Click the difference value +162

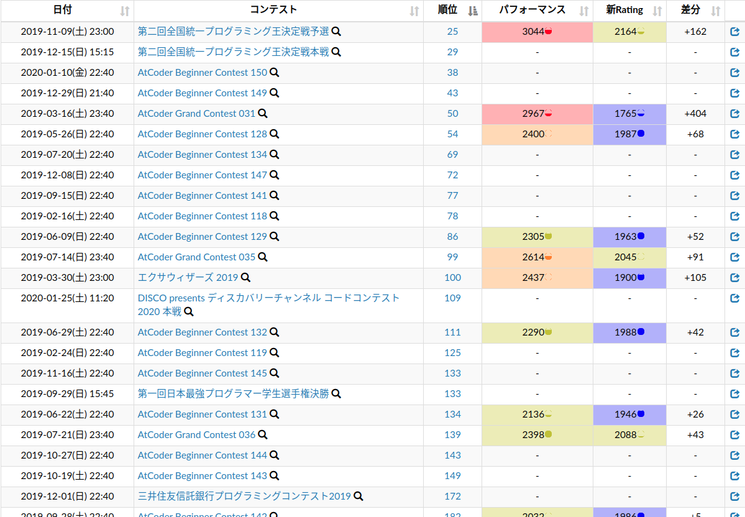pos(695,31)
